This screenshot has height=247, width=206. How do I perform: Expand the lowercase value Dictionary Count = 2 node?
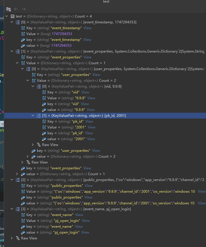[x=27, y=156]
